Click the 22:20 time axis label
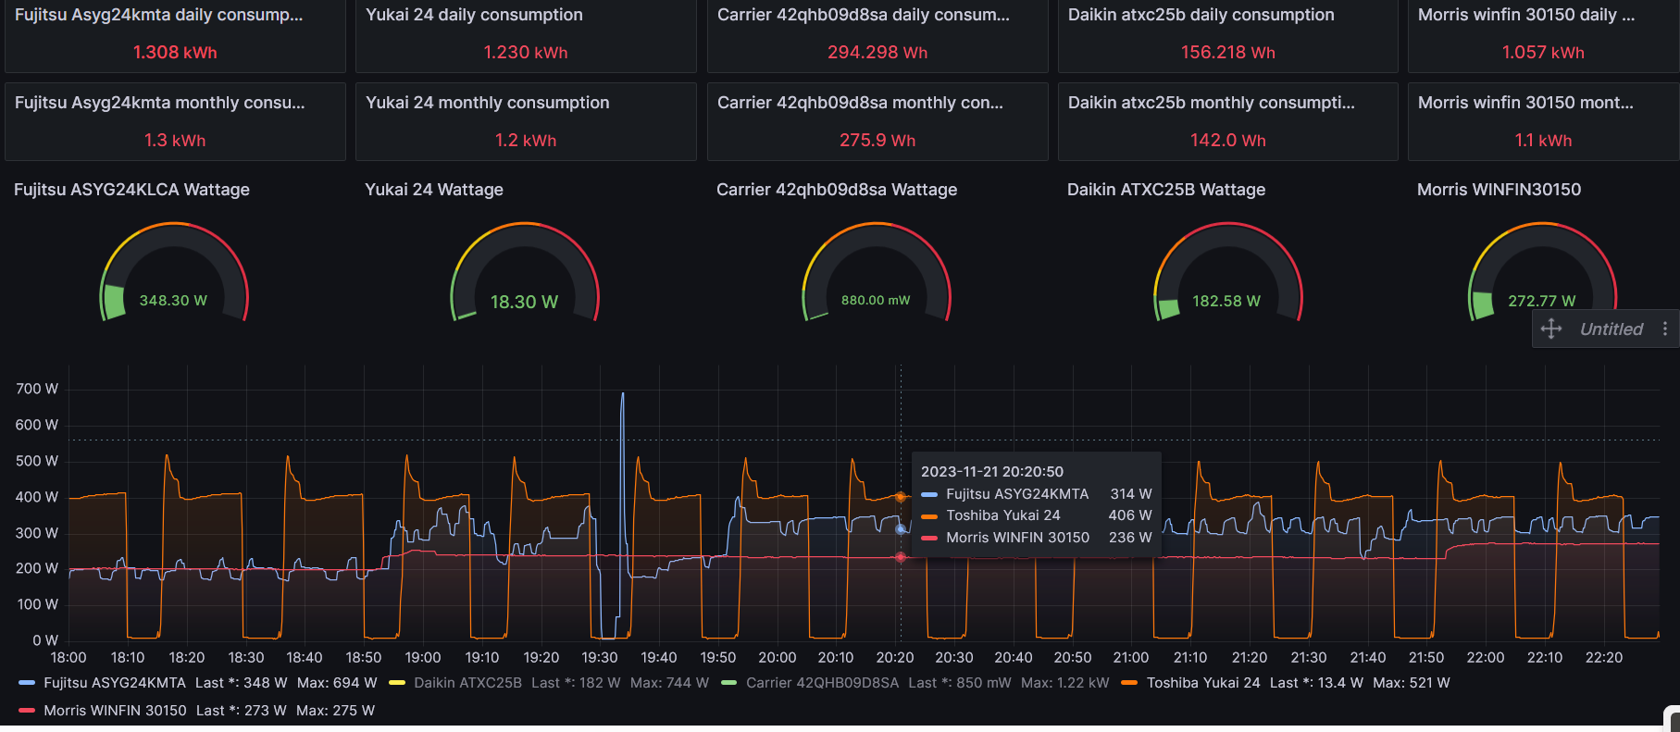1680x732 pixels. click(x=1604, y=657)
